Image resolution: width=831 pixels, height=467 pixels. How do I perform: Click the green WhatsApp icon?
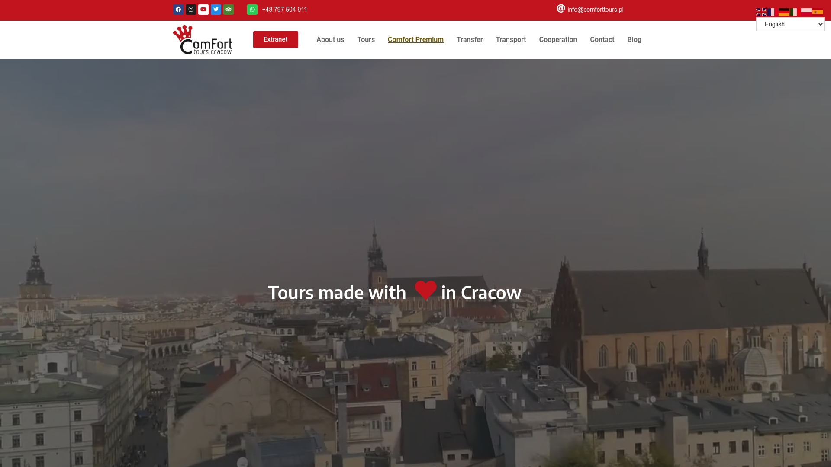(252, 10)
